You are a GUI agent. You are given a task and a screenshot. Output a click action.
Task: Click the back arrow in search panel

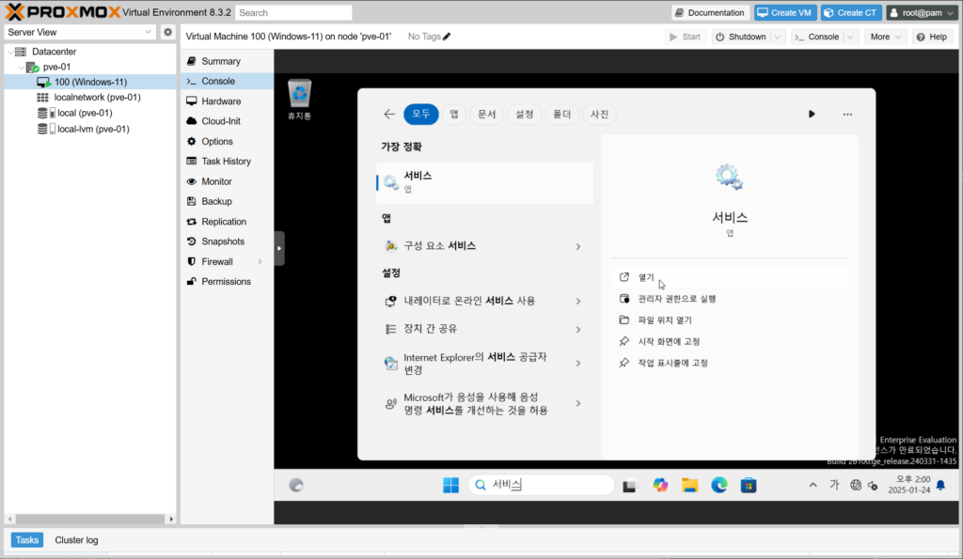pyautogui.click(x=389, y=114)
